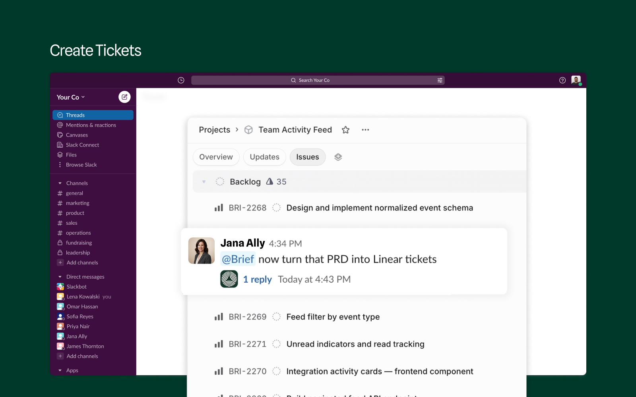Open issue Unread indicators and read tracking
Image resolution: width=636 pixels, height=397 pixels.
pos(355,344)
